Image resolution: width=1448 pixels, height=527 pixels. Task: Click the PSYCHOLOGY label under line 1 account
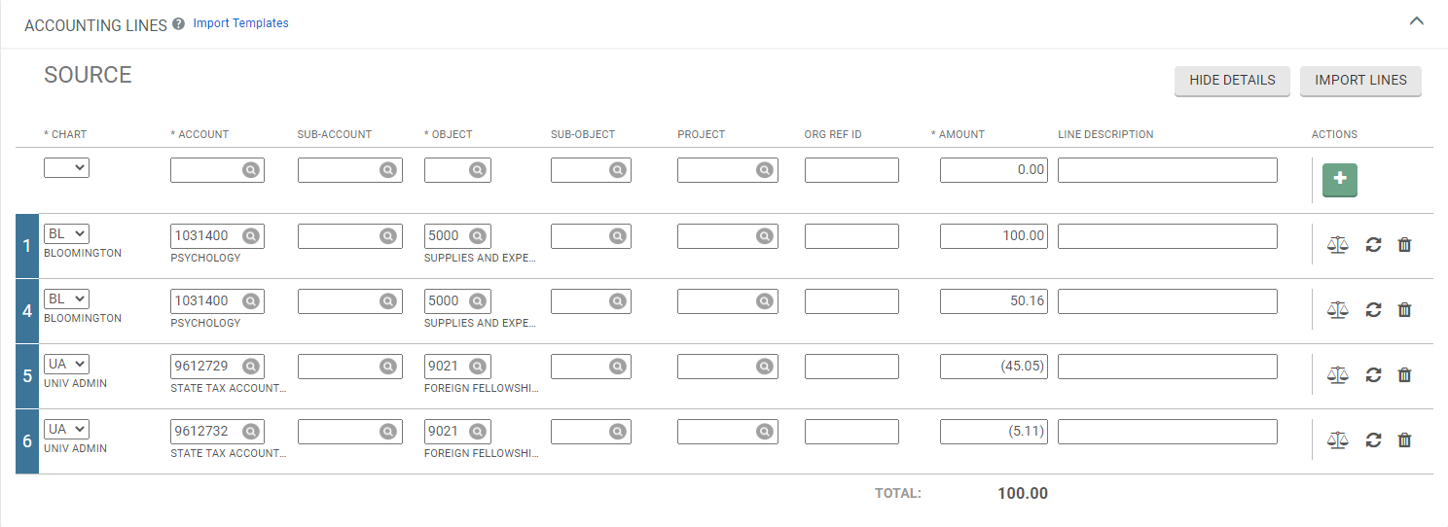coord(205,258)
